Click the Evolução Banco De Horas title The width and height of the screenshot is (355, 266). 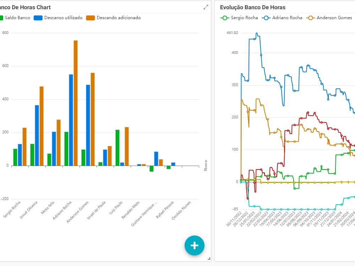coord(253,7)
